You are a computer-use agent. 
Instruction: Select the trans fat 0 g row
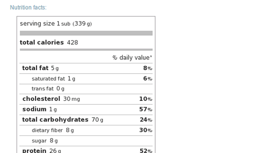(86, 89)
